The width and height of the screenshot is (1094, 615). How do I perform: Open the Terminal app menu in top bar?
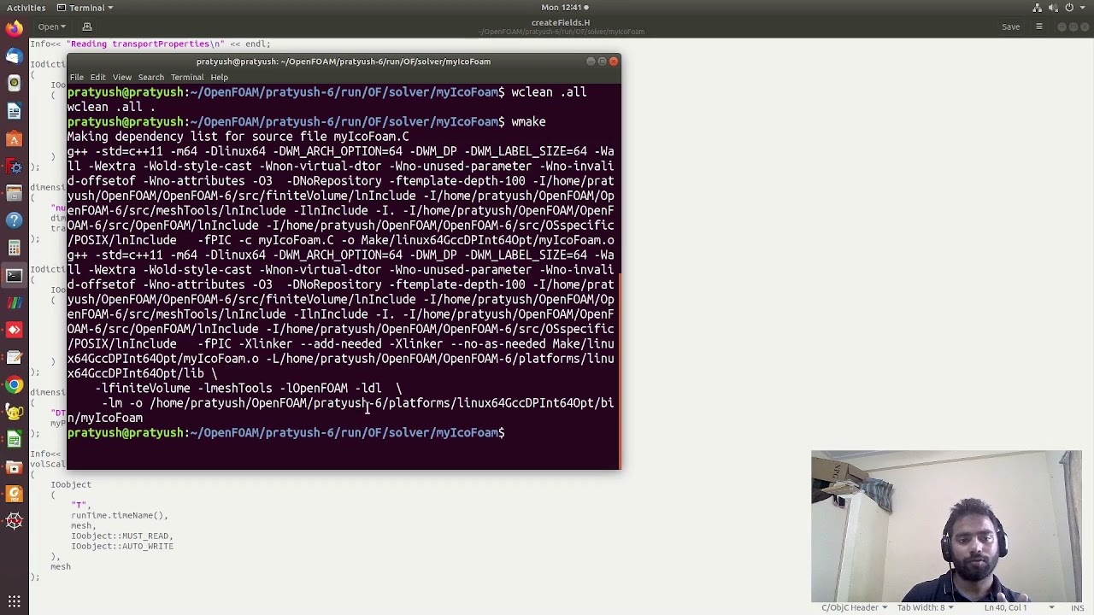pos(86,8)
